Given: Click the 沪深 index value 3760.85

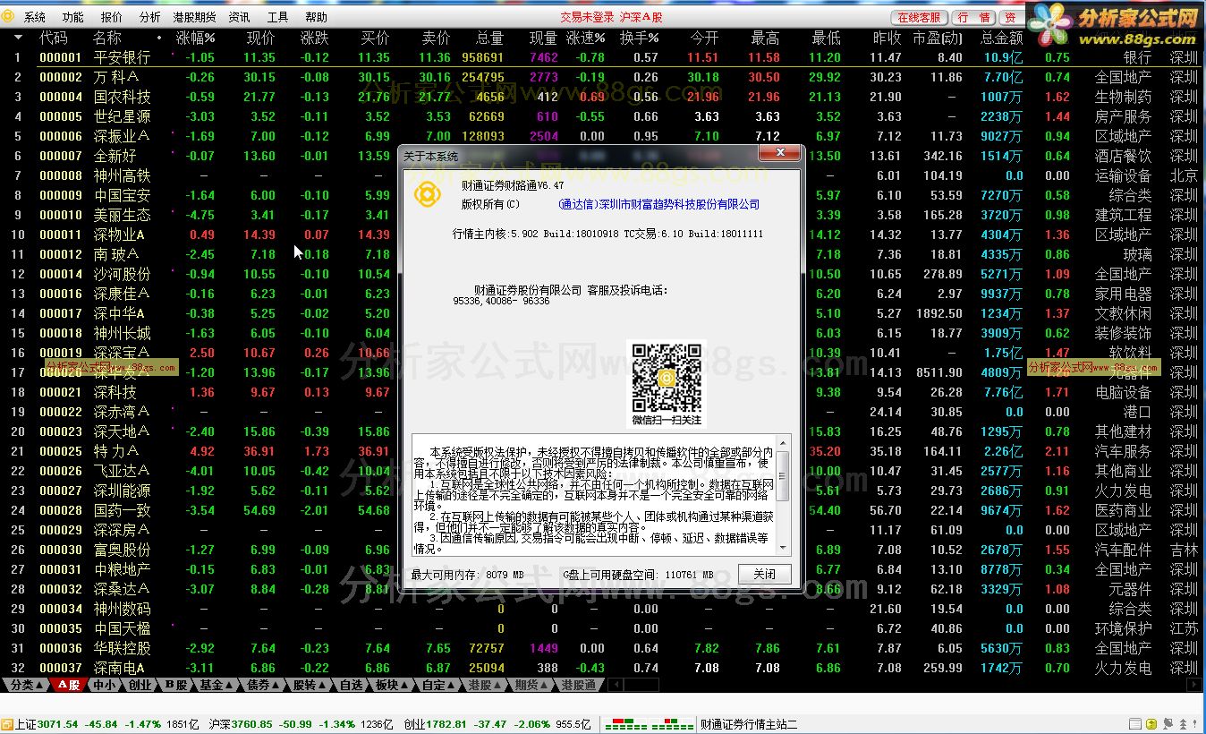Looking at the screenshot, I should coord(254,724).
